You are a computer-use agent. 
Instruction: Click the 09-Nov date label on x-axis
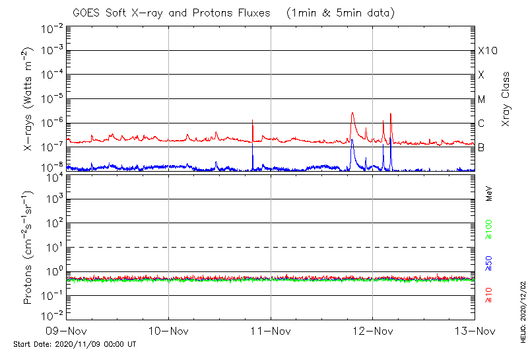pyautogui.click(x=67, y=330)
